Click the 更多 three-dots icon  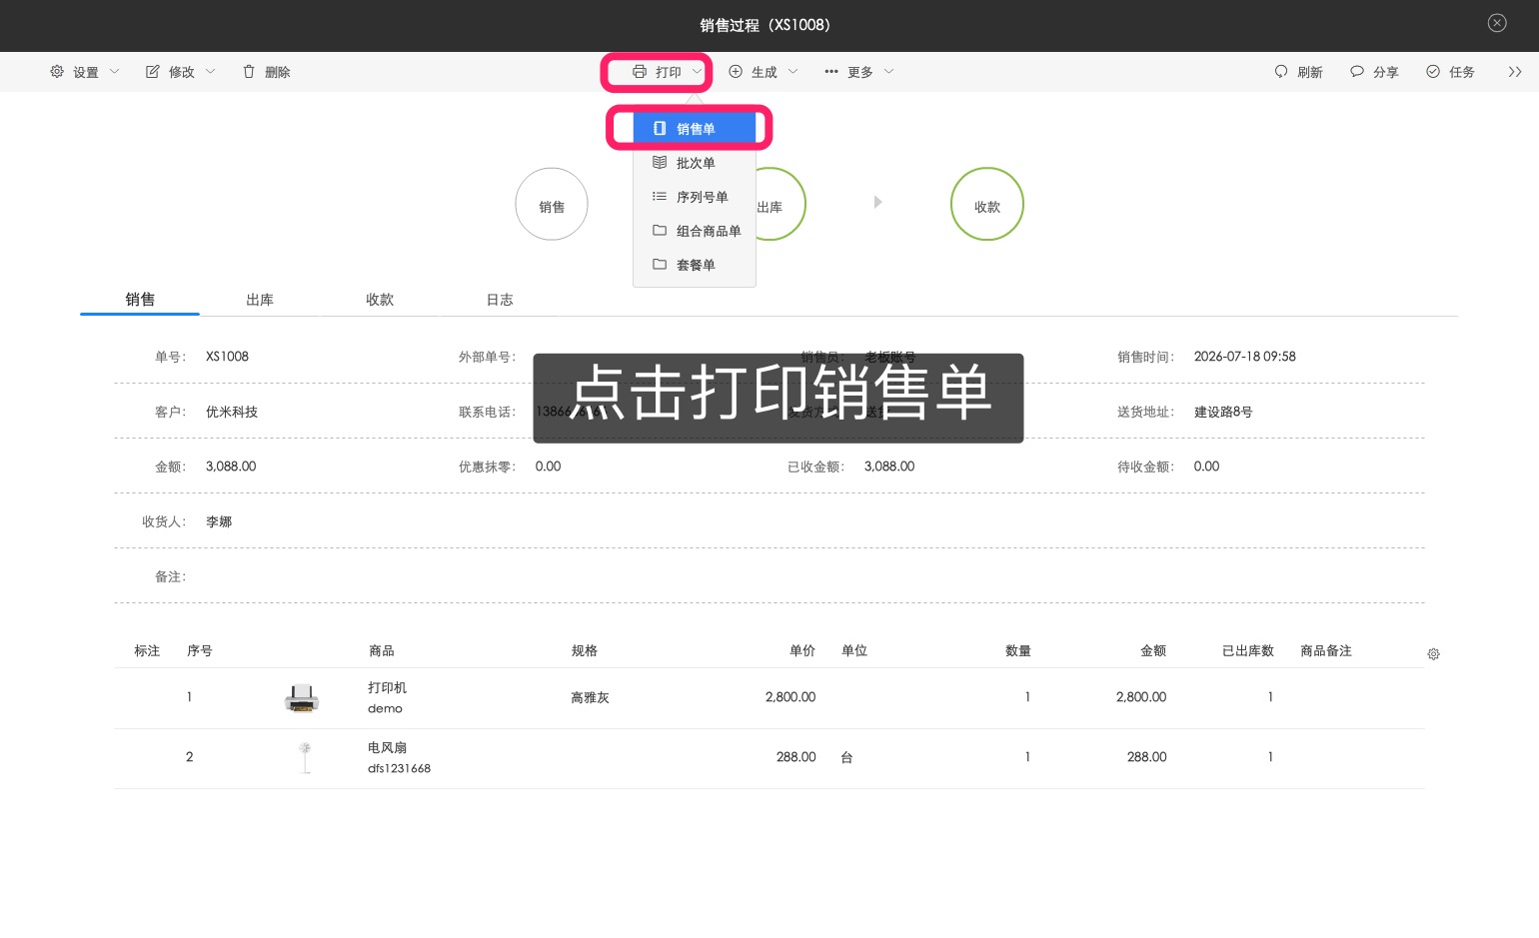[831, 72]
